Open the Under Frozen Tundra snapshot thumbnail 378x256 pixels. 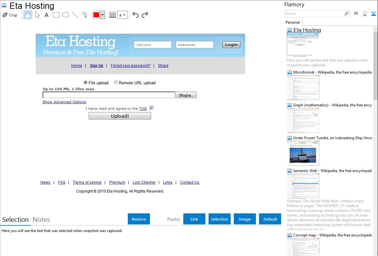[x=303, y=153]
